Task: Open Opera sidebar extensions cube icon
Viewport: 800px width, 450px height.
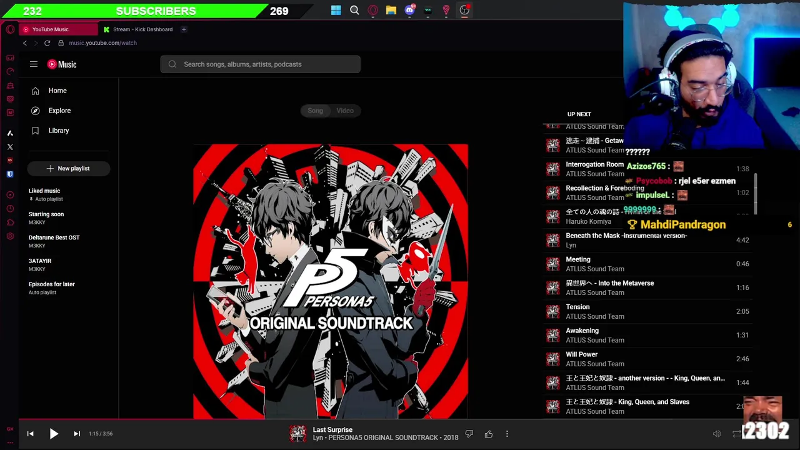Action: [x=10, y=222]
